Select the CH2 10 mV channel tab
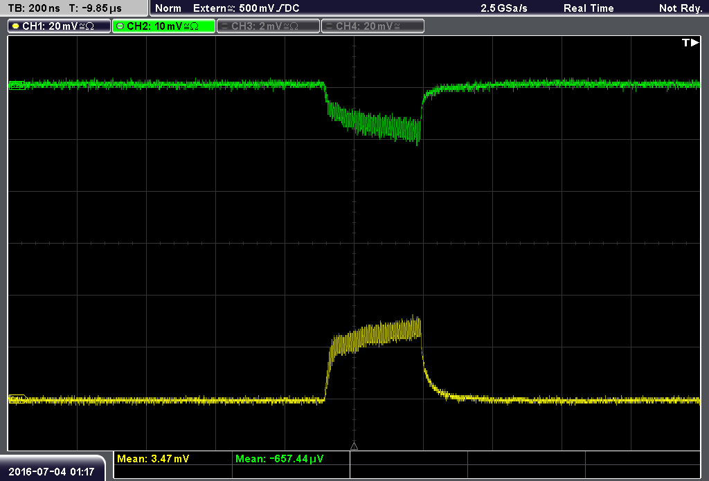 coord(163,26)
